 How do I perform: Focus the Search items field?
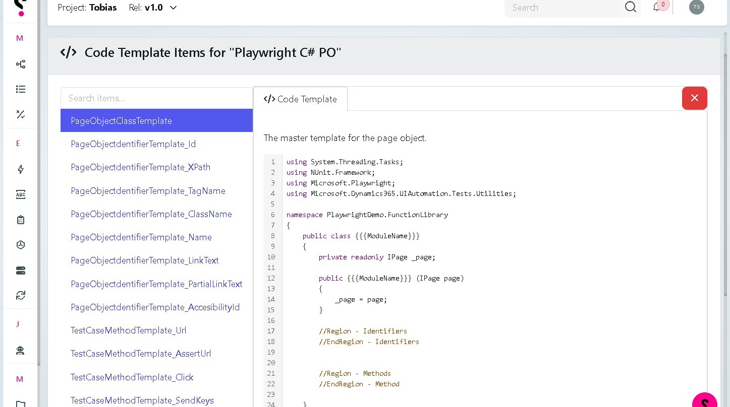point(156,98)
